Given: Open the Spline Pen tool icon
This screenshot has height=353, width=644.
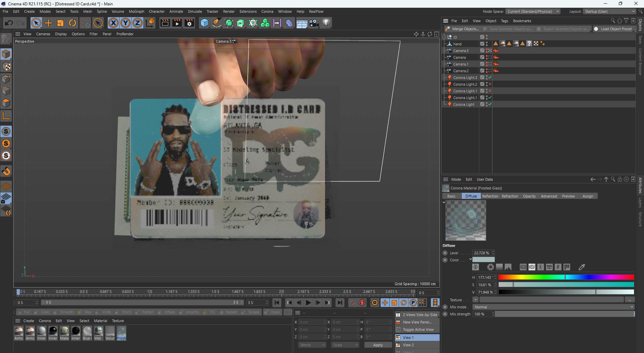Looking at the screenshot, I should [x=217, y=23].
